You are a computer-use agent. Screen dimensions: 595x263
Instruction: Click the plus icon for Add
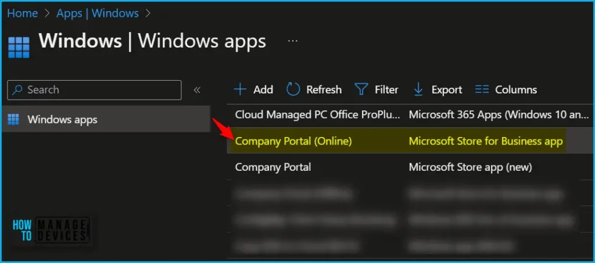coord(240,90)
